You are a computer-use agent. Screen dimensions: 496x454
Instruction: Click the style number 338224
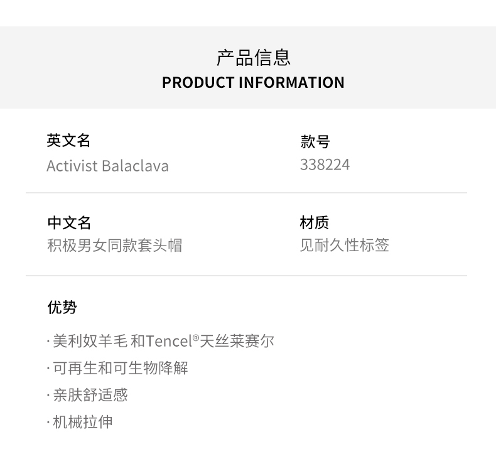click(x=325, y=165)
